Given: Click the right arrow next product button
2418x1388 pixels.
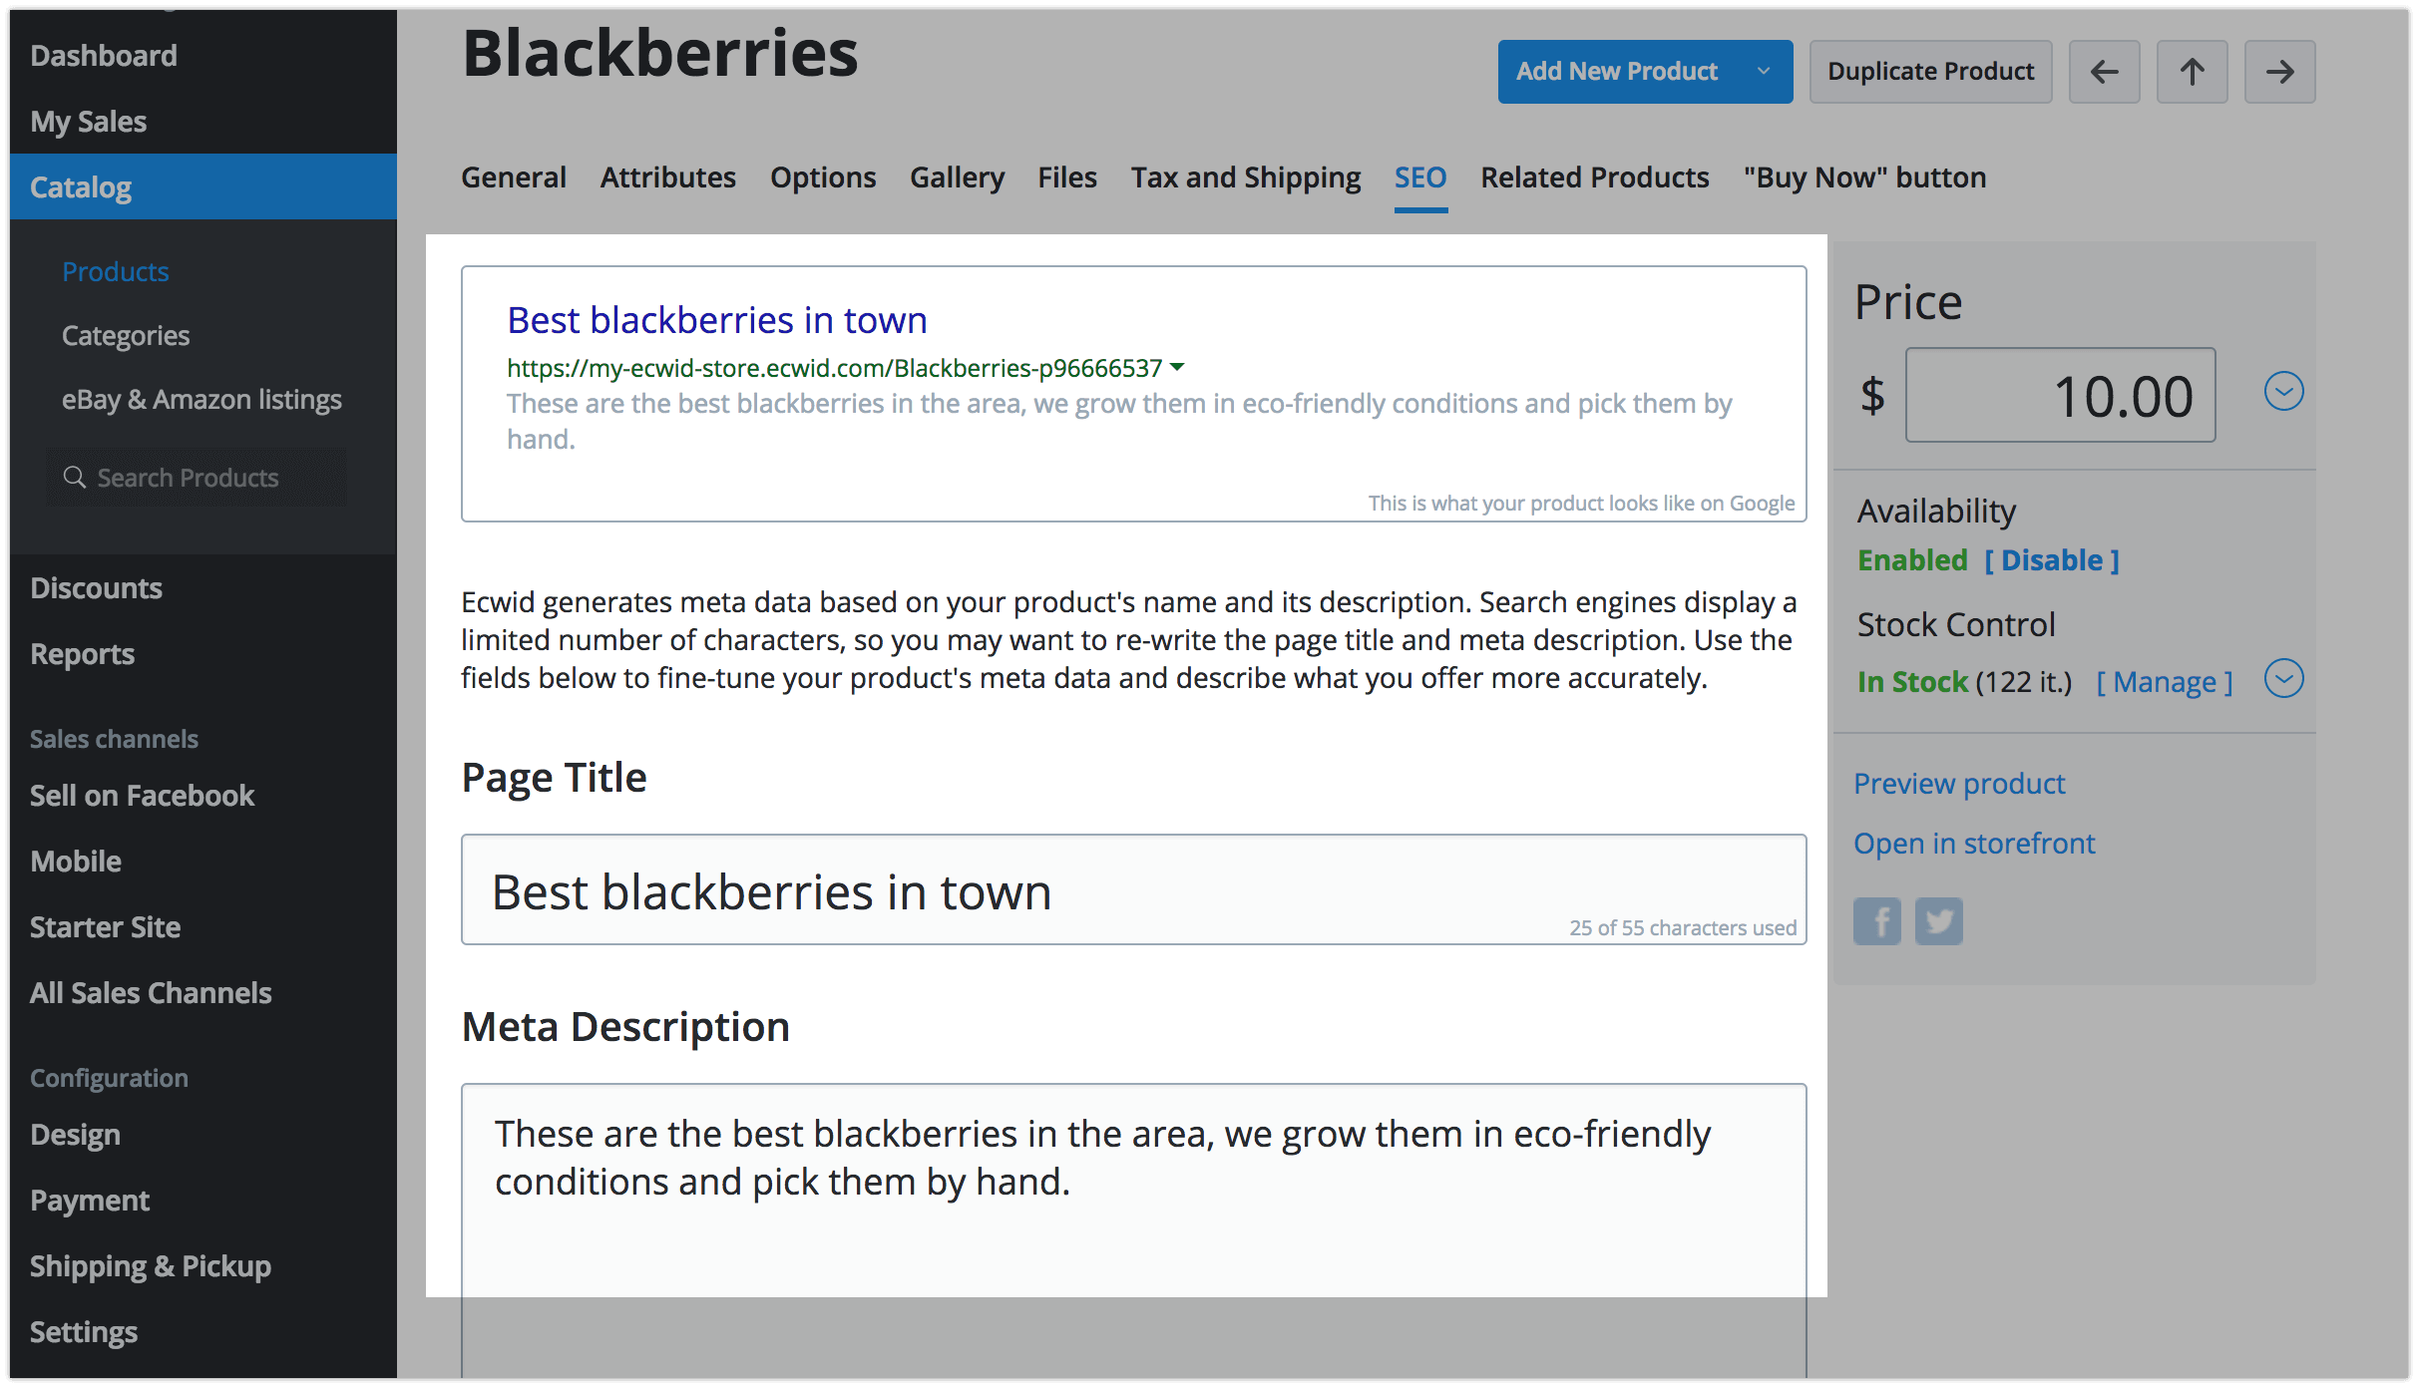Looking at the screenshot, I should pyautogui.click(x=2279, y=72).
